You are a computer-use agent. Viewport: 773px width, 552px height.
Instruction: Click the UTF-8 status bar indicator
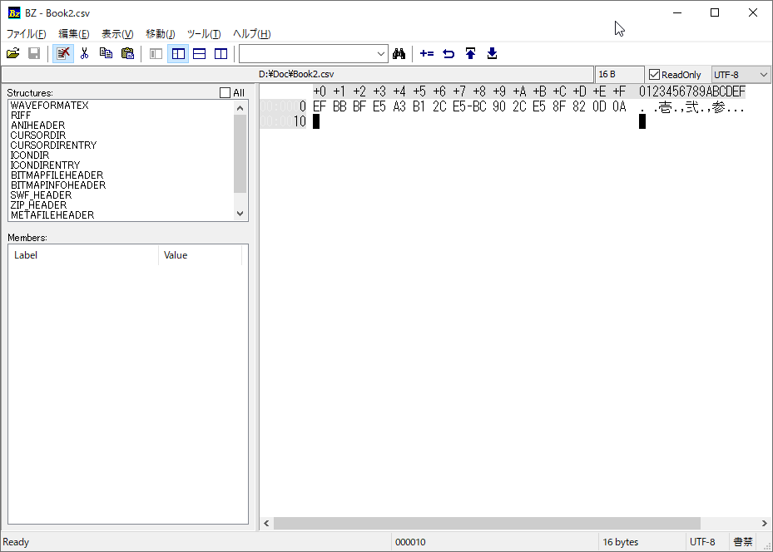pos(702,542)
